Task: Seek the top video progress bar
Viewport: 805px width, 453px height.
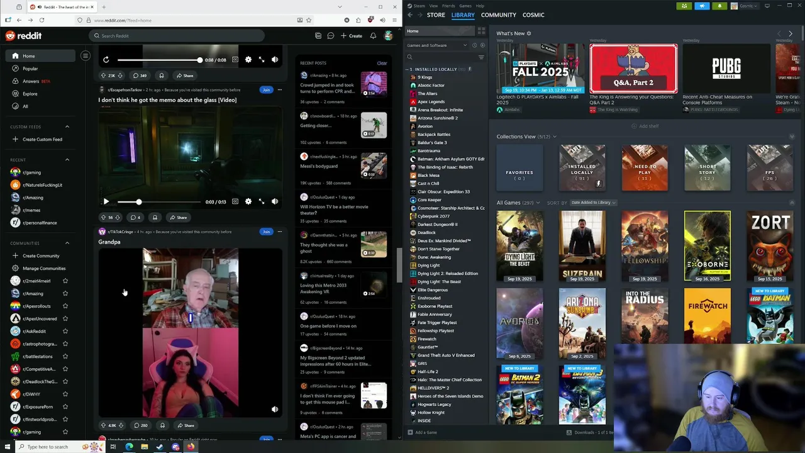Action: 158,60
